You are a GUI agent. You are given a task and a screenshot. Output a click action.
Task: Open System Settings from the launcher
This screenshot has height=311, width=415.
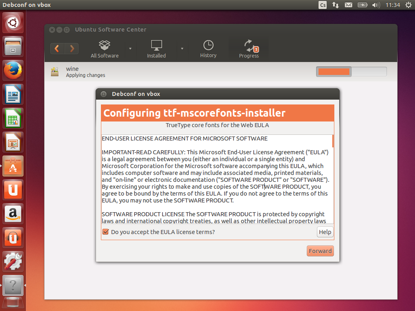13,262
